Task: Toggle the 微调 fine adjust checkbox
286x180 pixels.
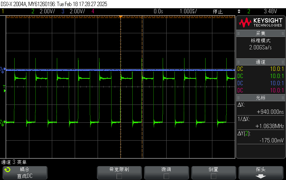Action: tap(166, 176)
